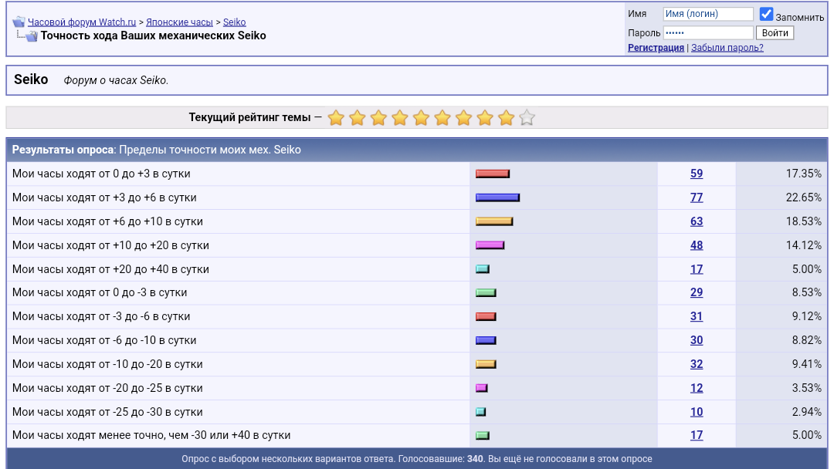
Task: Open the Регистрация link
Action: point(656,48)
